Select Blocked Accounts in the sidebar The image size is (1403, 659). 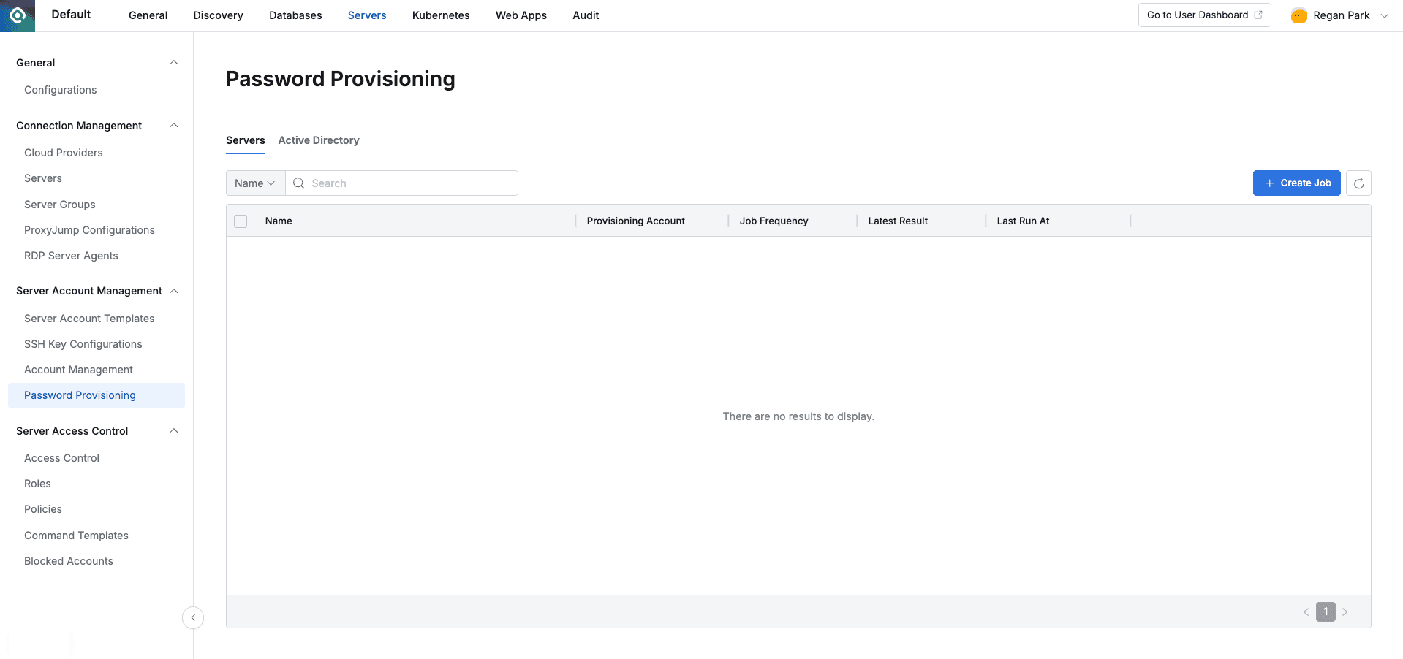(68, 560)
